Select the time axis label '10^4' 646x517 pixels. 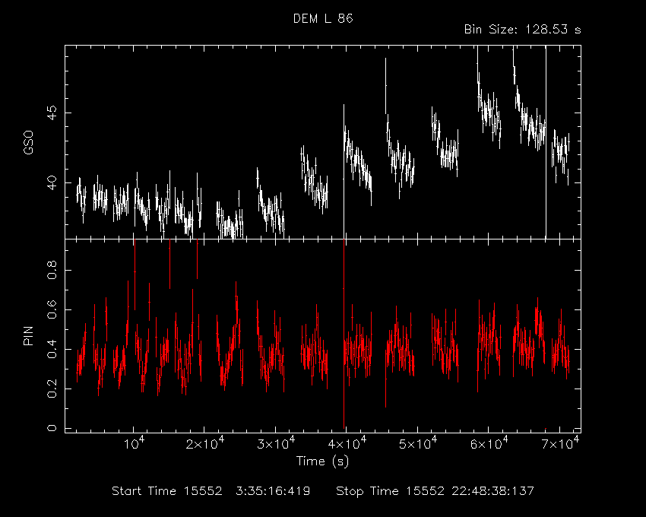(134, 443)
